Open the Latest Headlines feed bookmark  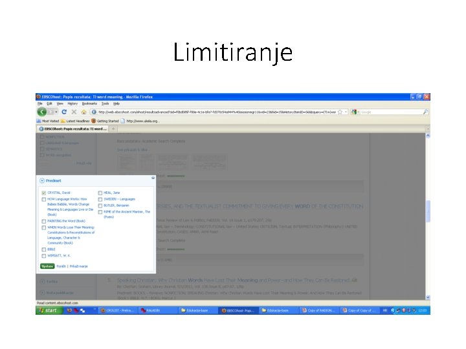[75, 121]
